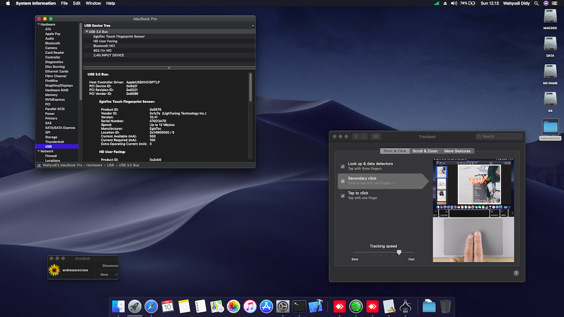Select Graphics/Displays in the sidebar

pyautogui.click(x=59, y=86)
